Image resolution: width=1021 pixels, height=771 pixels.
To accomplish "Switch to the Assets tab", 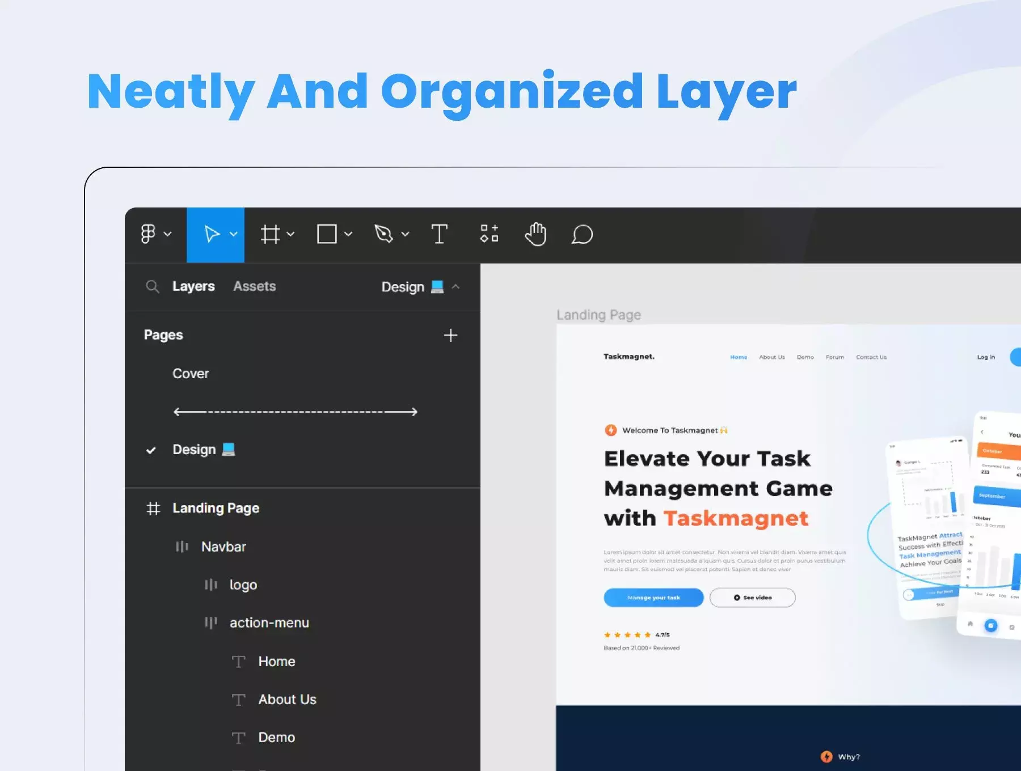I will 255,286.
